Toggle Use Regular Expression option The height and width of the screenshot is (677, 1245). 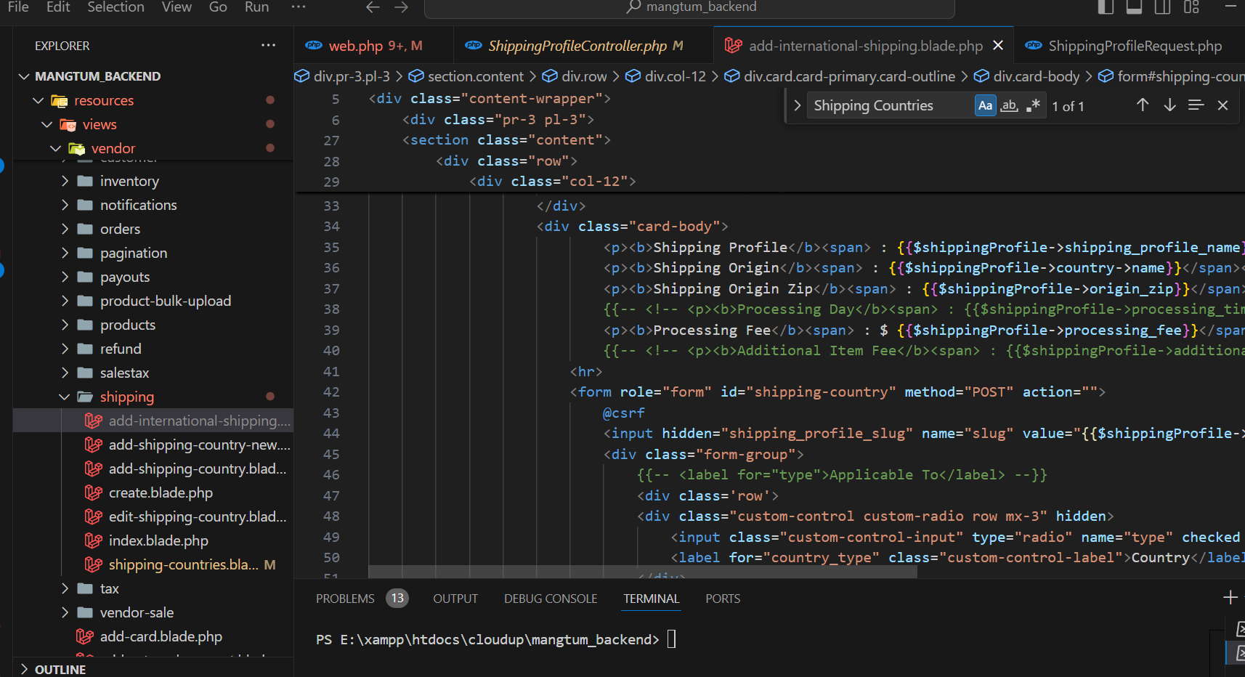1033,106
